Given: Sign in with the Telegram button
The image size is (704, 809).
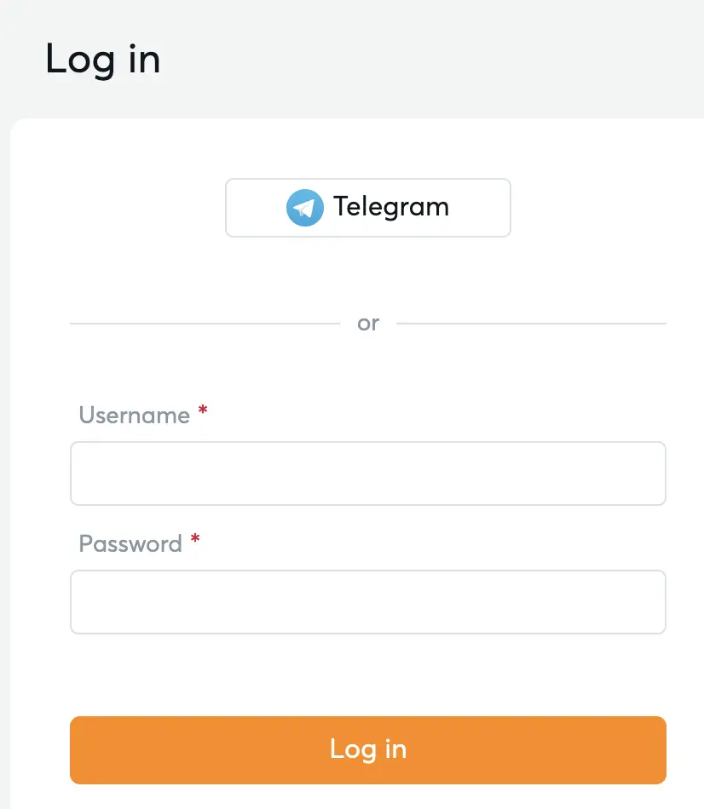Looking at the screenshot, I should [x=367, y=208].
